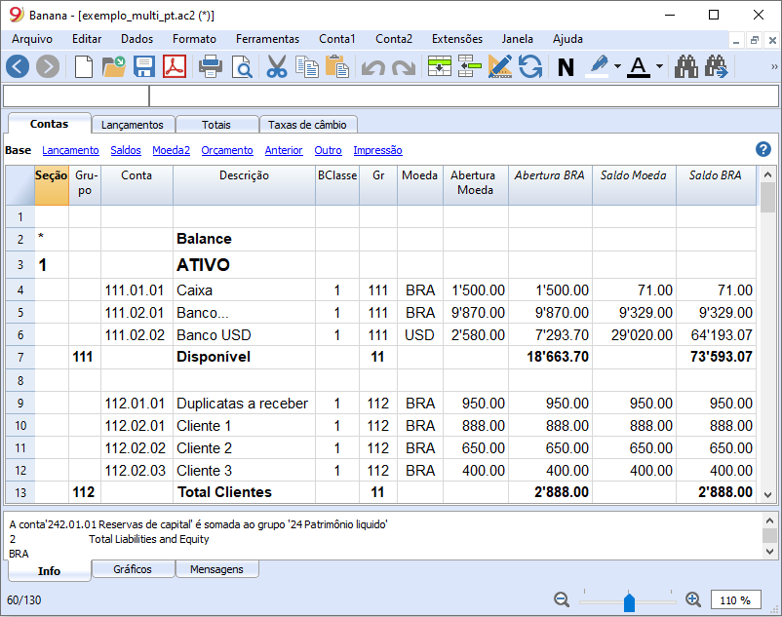This screenshot has width=782, height=617.
Task: Select the Disponível description cell
Action: coord(244,358)
